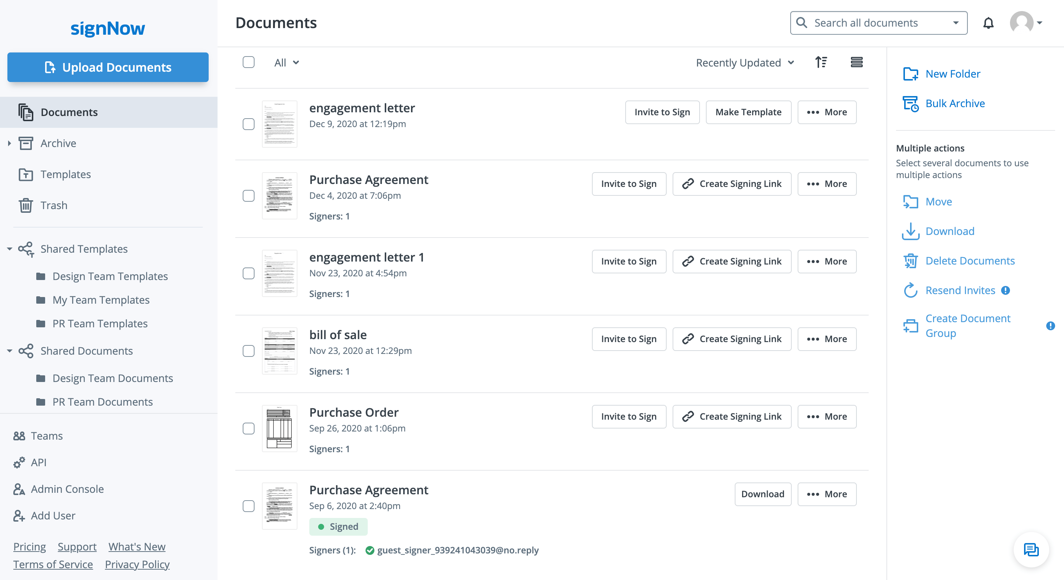Image resolution: width=1064 pixels, height=580 pixels.
Task: Open the Teams section
Action: pos(47,435)
